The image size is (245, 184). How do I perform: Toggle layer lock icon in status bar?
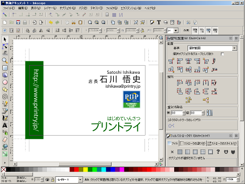tap(53, 180)
